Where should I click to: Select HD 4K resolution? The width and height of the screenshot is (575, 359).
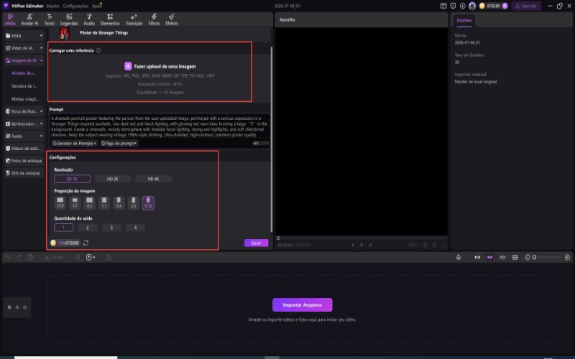pyautogui.click(x=153, y=179)
